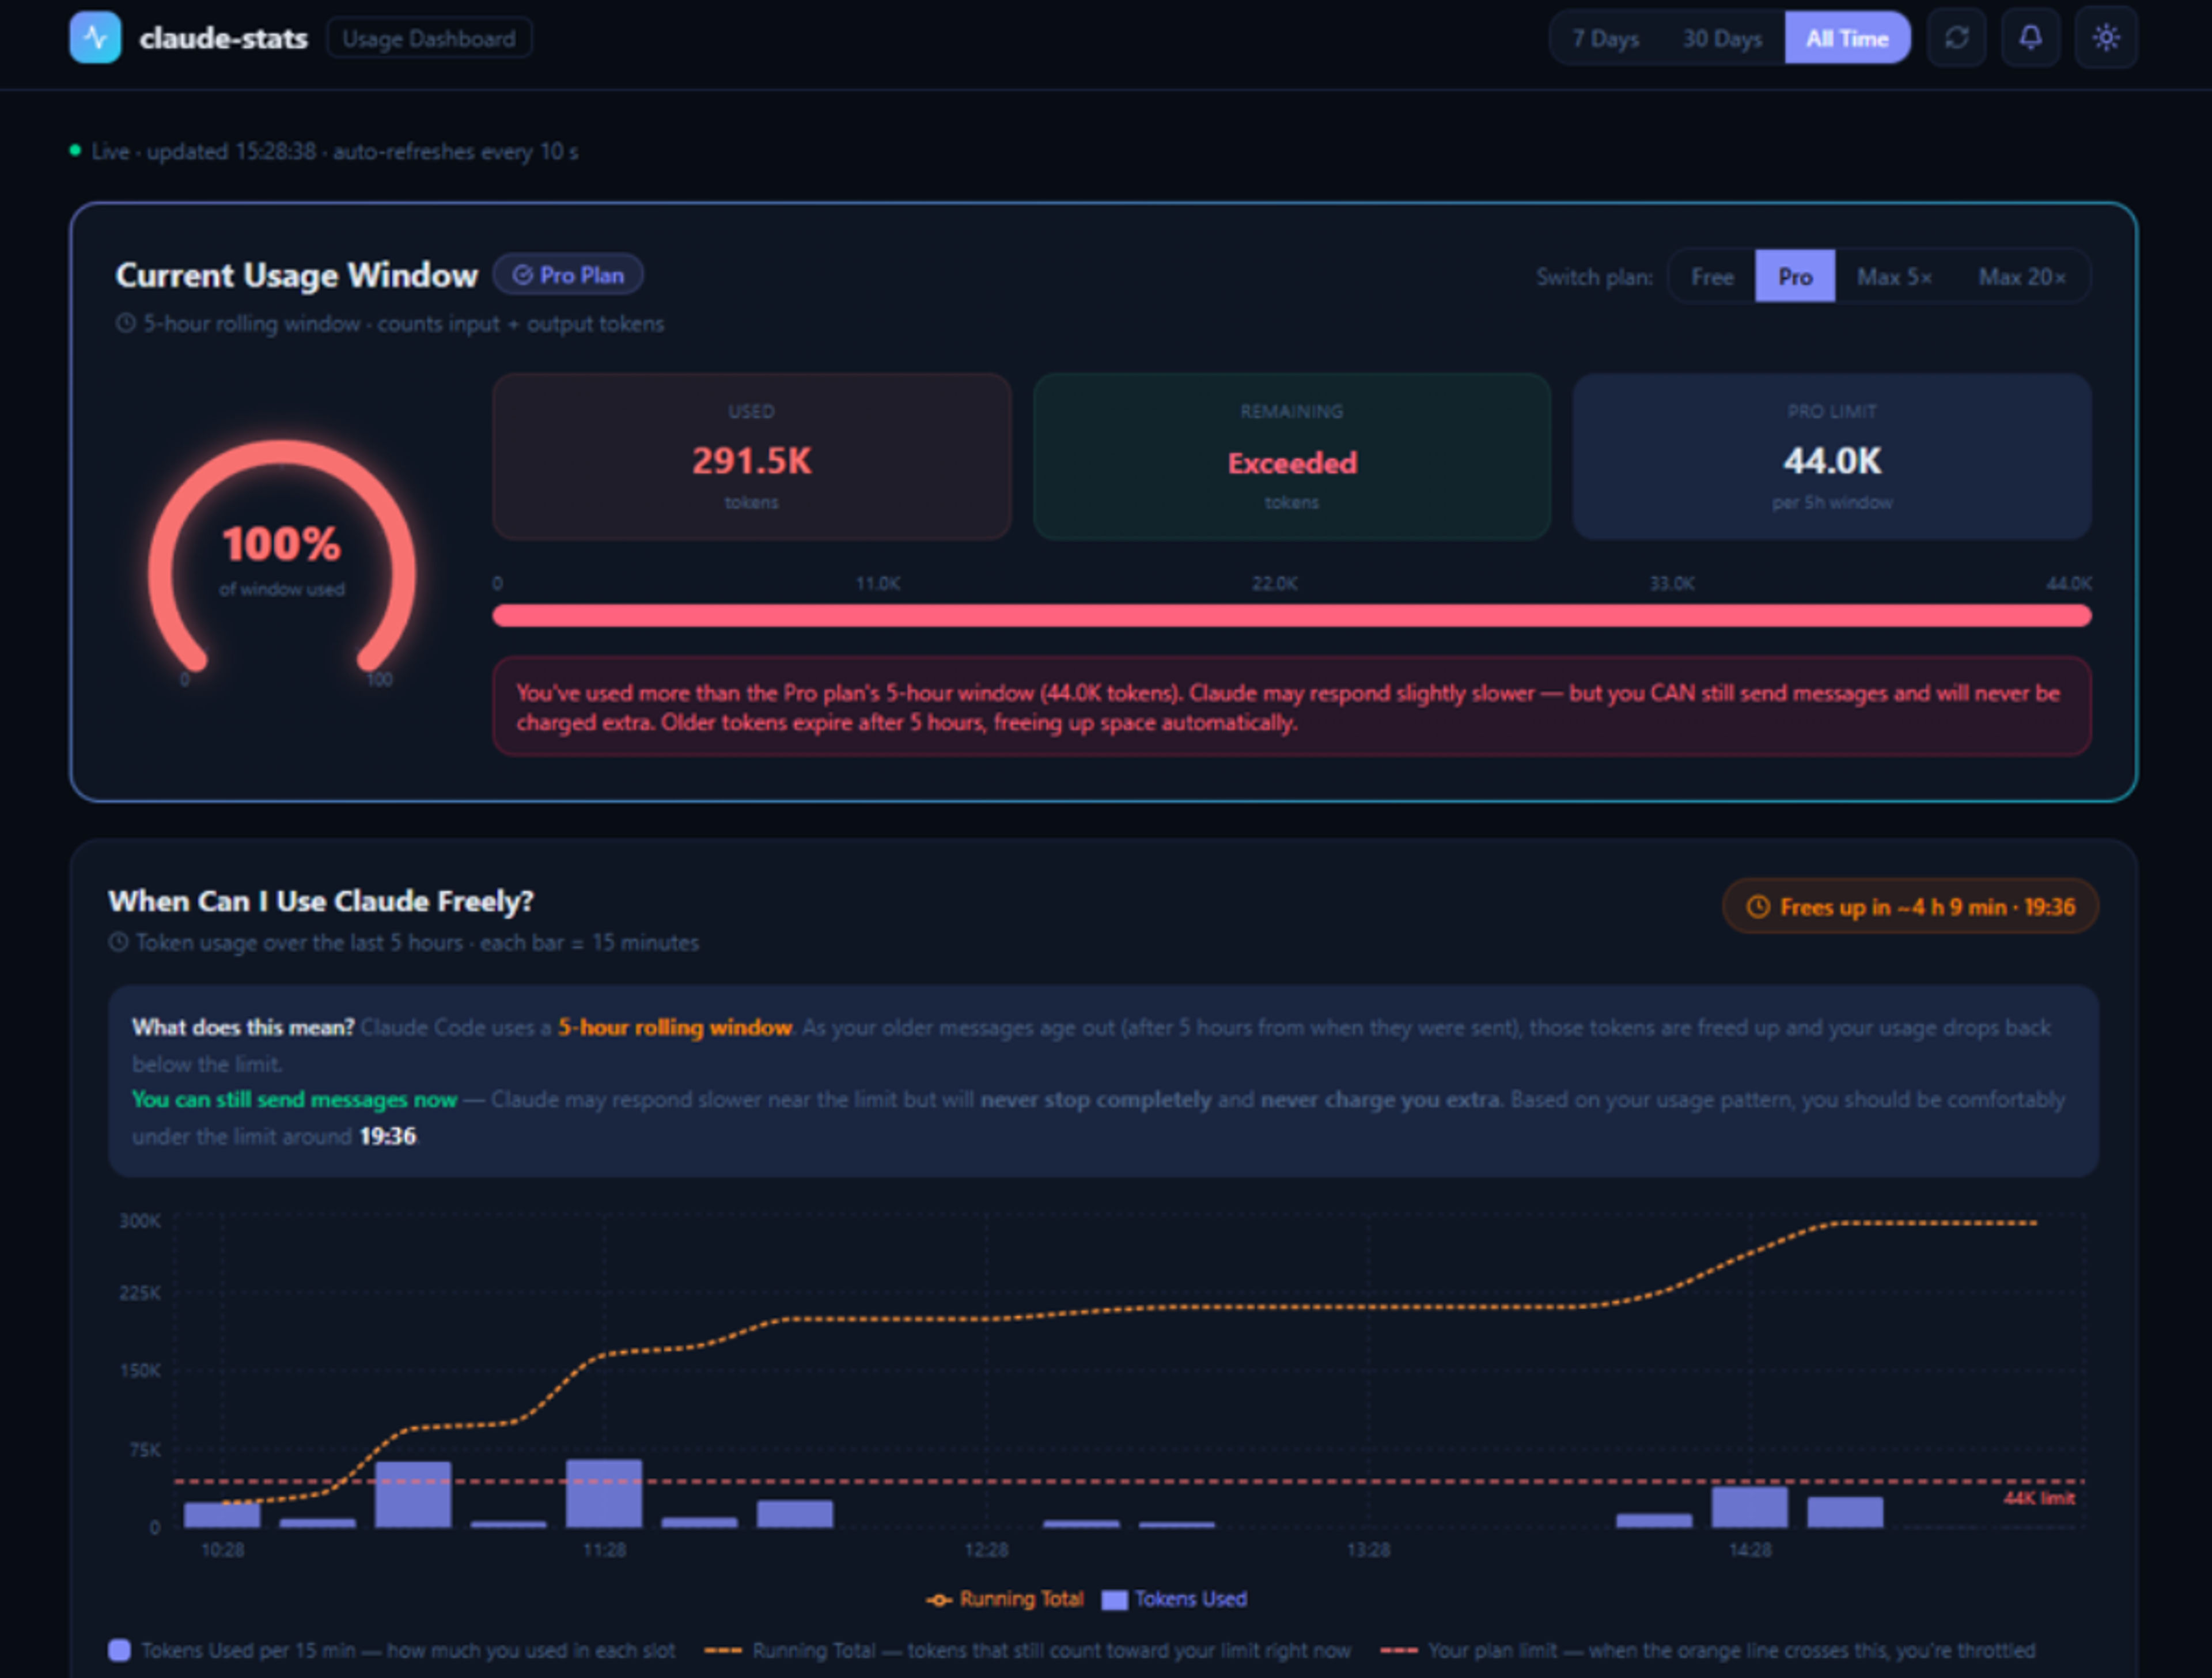Click the USED 291.5K tokens card

(x=751, y=457)
